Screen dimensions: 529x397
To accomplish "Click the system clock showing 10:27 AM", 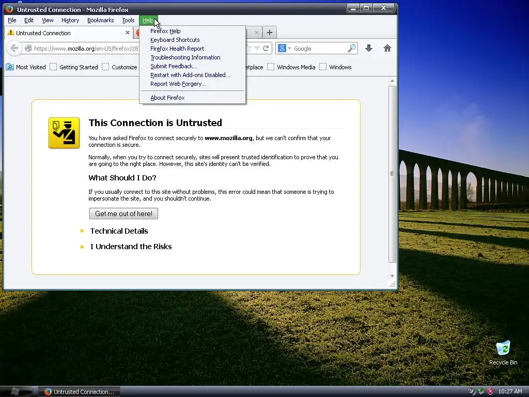I will [x=510, y=392].
